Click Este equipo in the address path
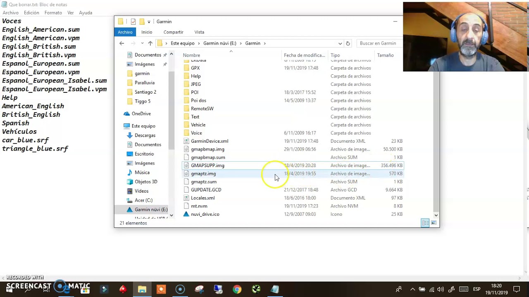 pyautogui.click(x=182, y=43)
